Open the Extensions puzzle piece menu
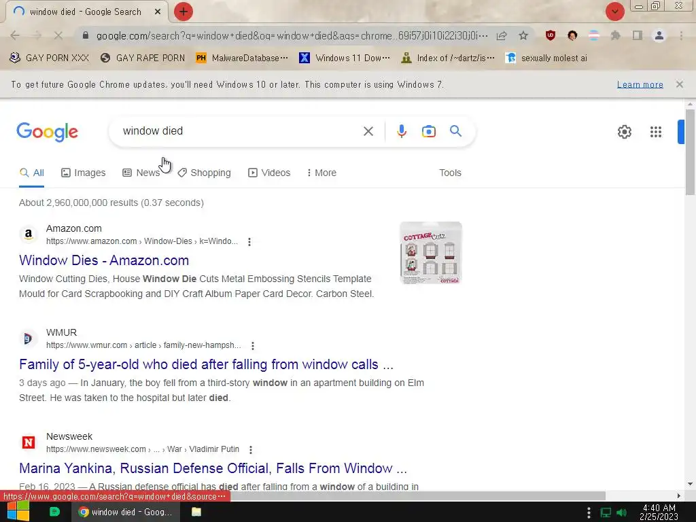This screenshot has width=696, height=522. pyautogui.click(x=616, y=35)
